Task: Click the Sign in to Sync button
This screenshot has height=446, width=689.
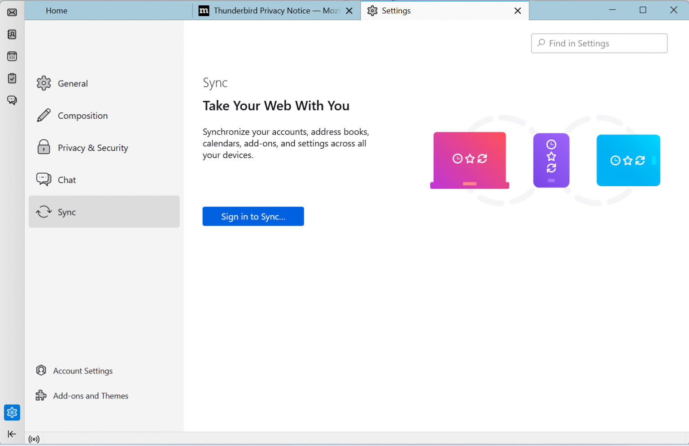Action: (x=253, y=216)
